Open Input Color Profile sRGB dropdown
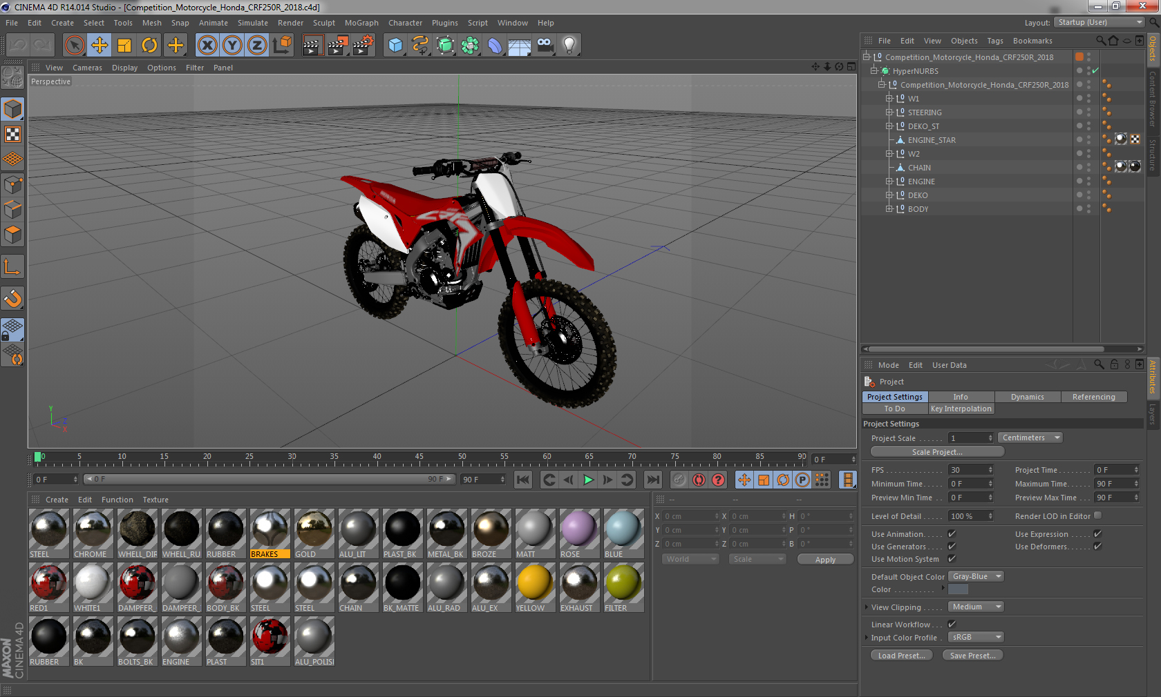1161x697 pixels. pyautogui.click(x=976, y=637)
